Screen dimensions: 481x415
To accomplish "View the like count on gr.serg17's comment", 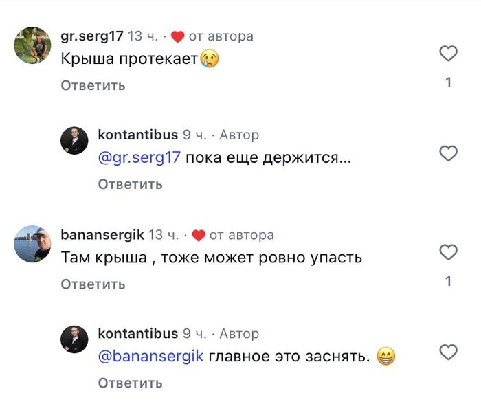I will [x=448, y=83].
